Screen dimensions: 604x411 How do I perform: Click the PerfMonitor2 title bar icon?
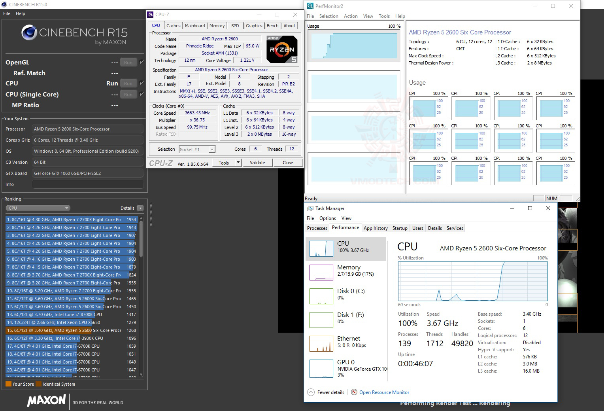pyautogui.click(x=310, y=6)
